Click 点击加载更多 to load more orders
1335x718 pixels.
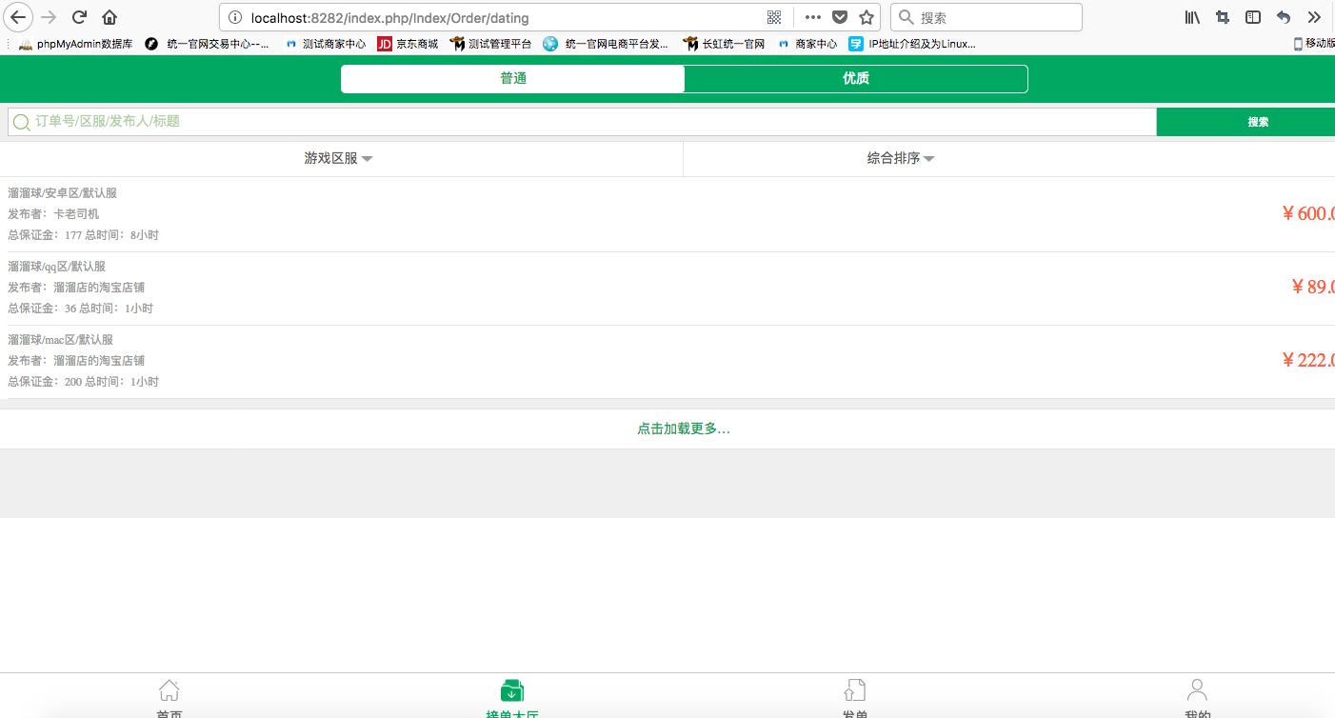684,429
